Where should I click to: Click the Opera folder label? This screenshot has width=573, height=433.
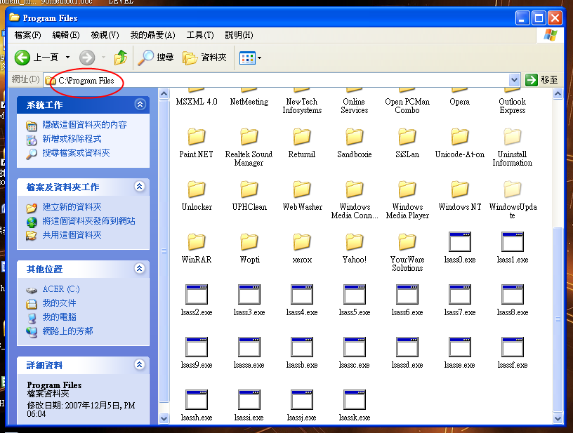[460, 102]
